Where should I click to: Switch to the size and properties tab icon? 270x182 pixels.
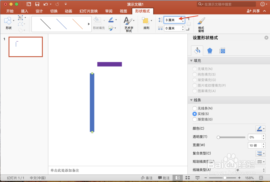click(x=222, y=51)
